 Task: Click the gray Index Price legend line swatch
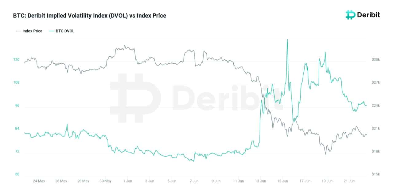18,31
